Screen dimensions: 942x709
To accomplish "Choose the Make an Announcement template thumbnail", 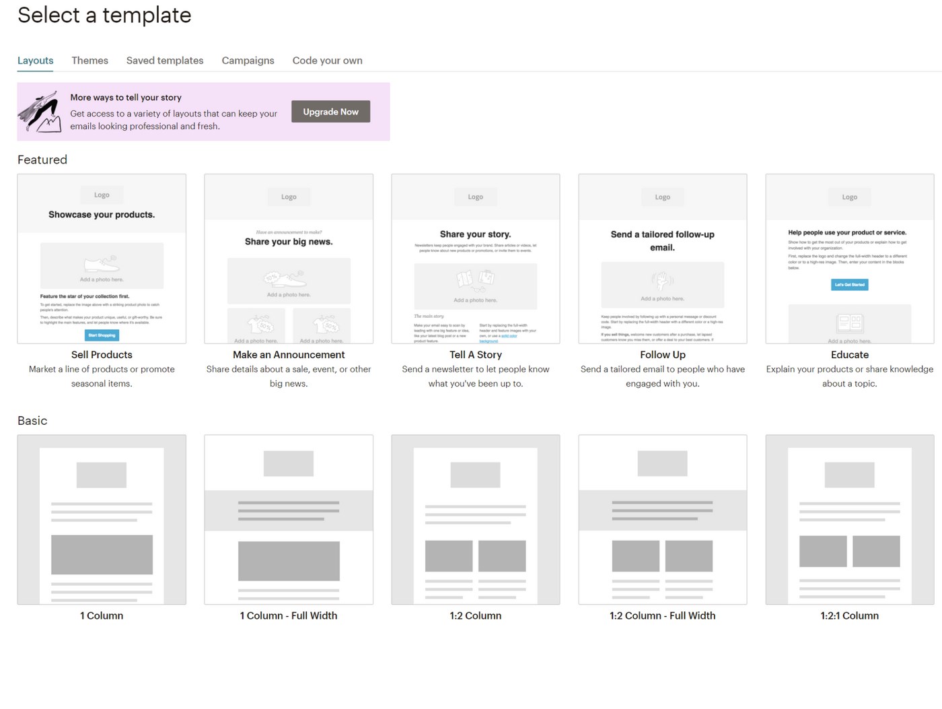I will 289,259.
